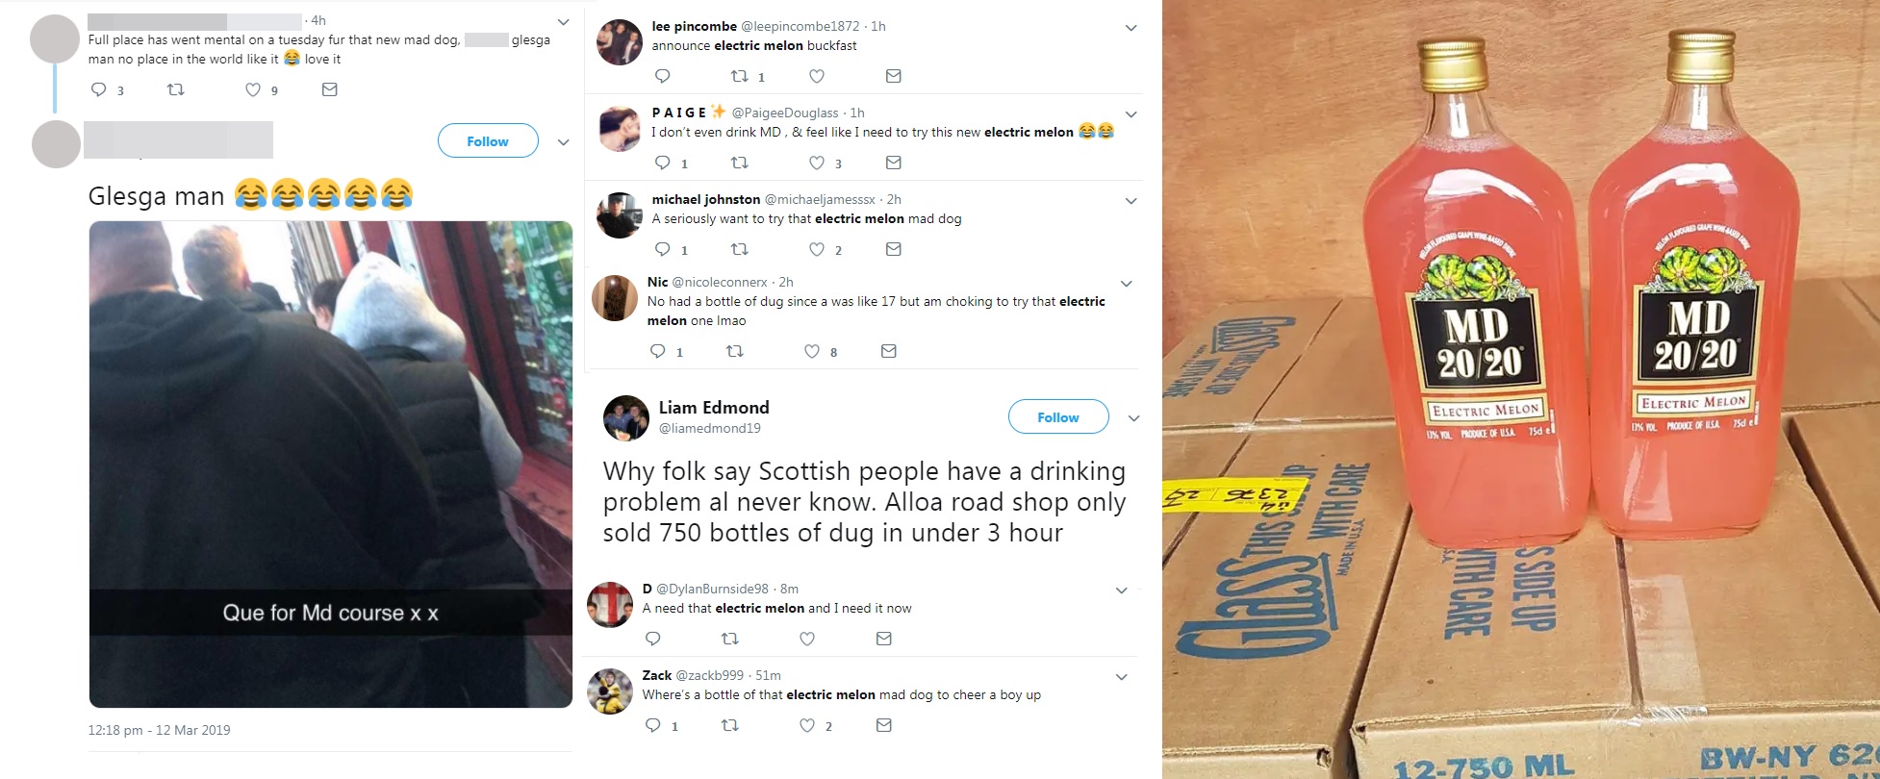The height and width of the screenshot is (779, 1880).
Task: Open @liamedmond19 profile handle
Action: pyautogui.click(x=709, y=428)
